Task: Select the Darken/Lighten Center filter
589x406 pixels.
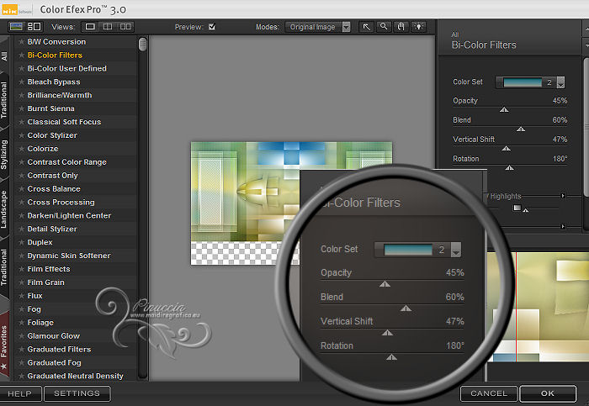Action: 69,216
